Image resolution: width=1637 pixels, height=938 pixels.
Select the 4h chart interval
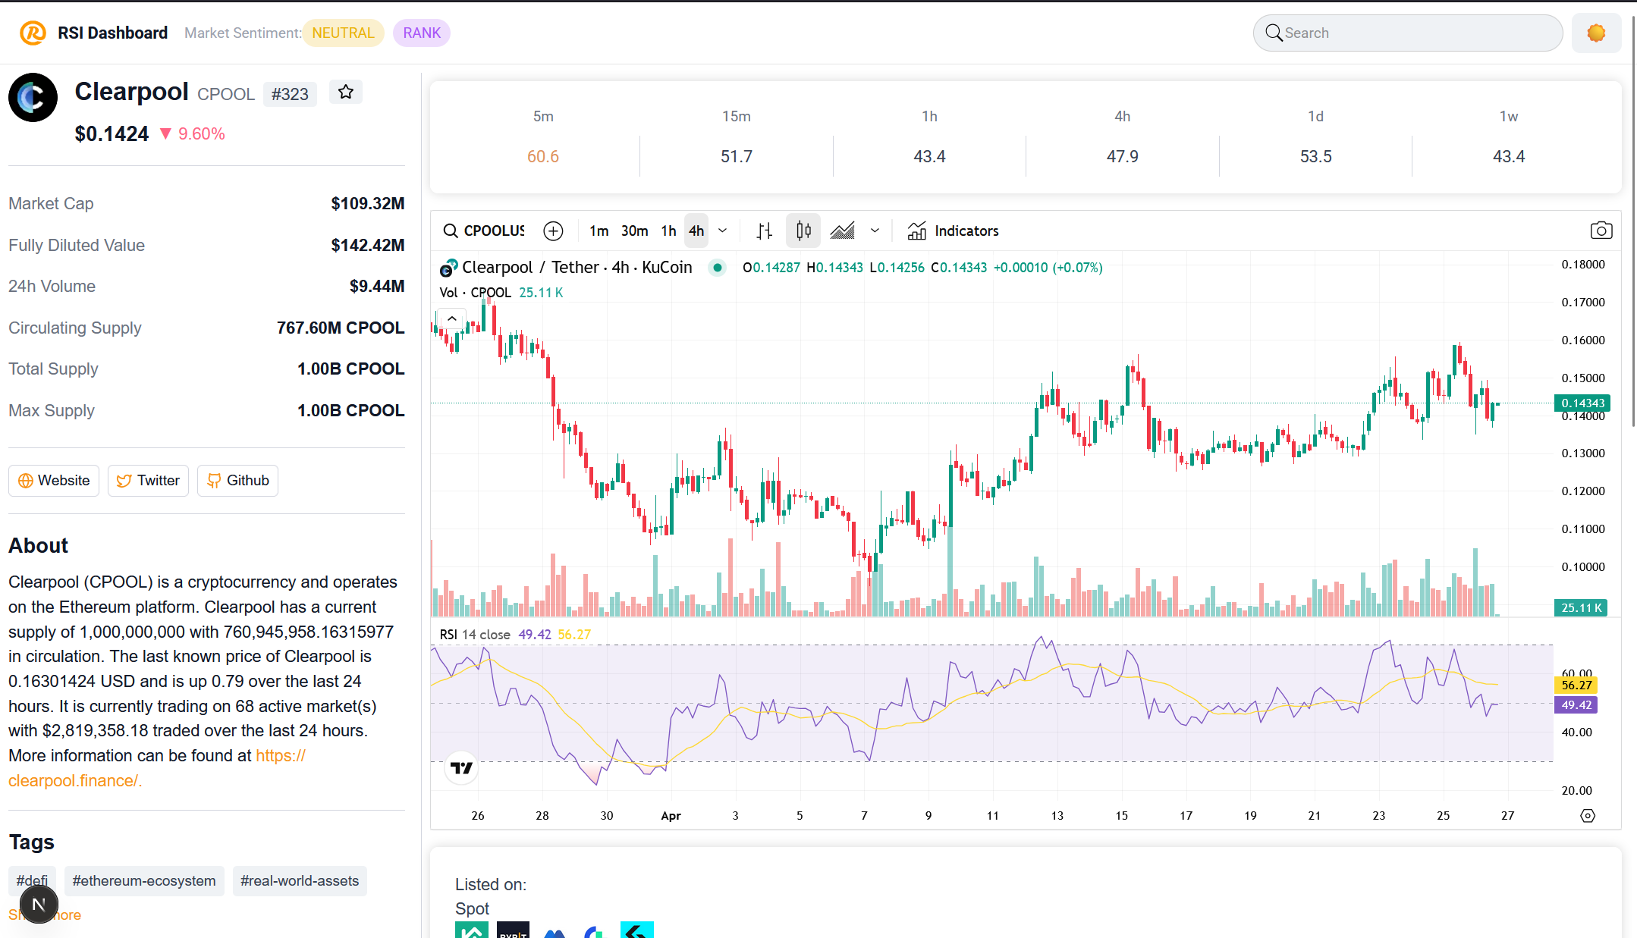[x=696, y=231]
